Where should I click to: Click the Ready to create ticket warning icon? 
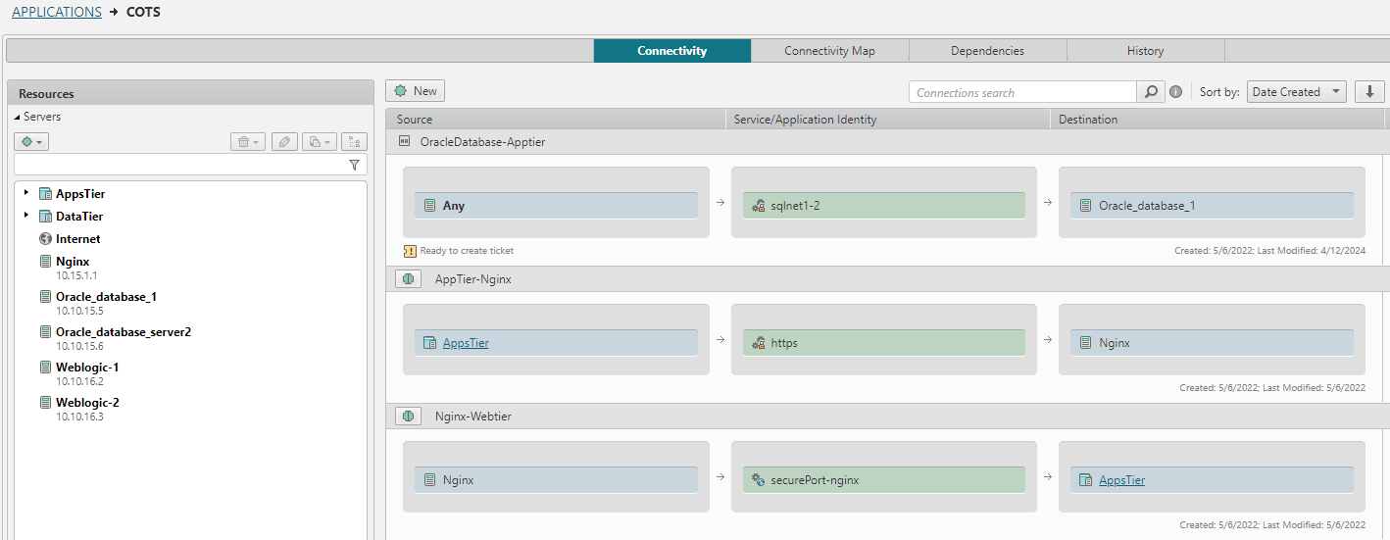[x=410, y=251]
